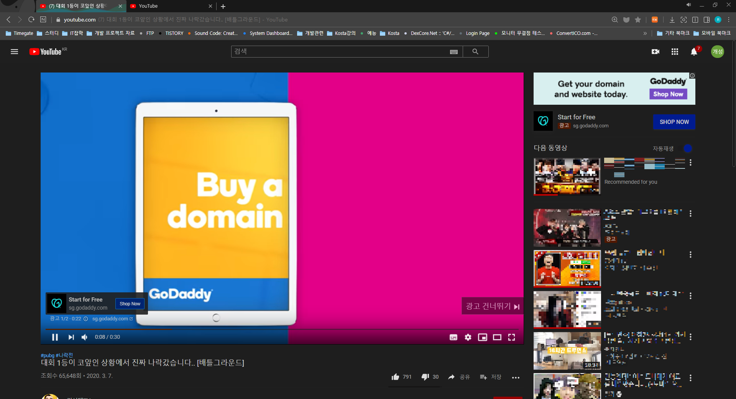Open the create video camera icon

[x=655, y=51]
